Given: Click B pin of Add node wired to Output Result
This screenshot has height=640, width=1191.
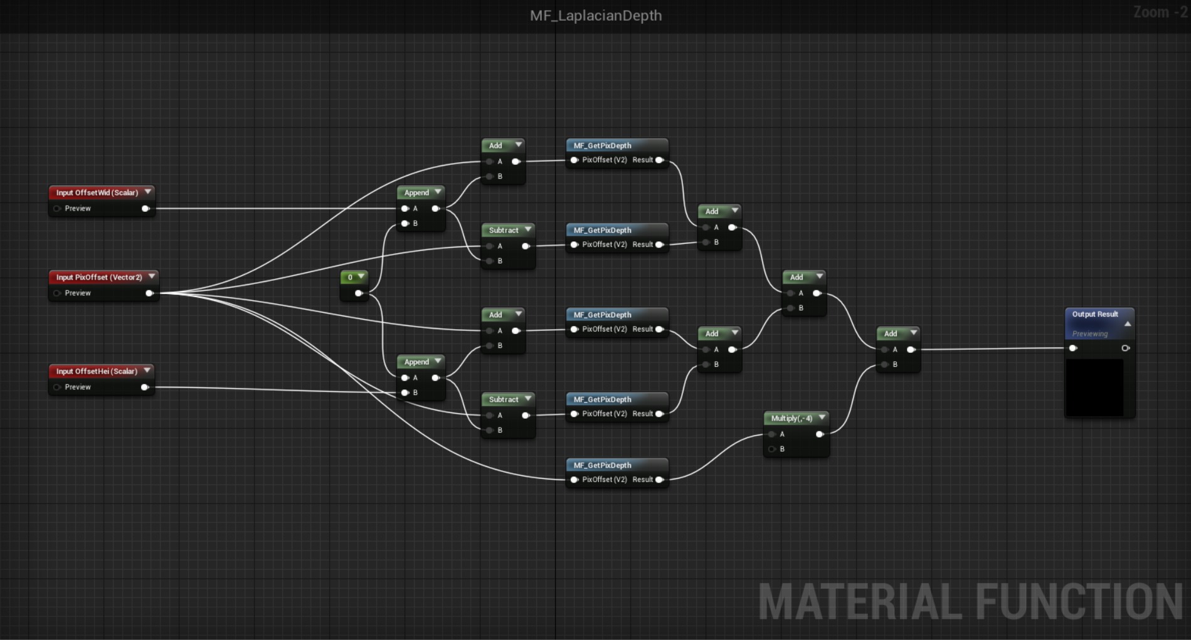Looking at the screenshot, I should coord(885,364).
